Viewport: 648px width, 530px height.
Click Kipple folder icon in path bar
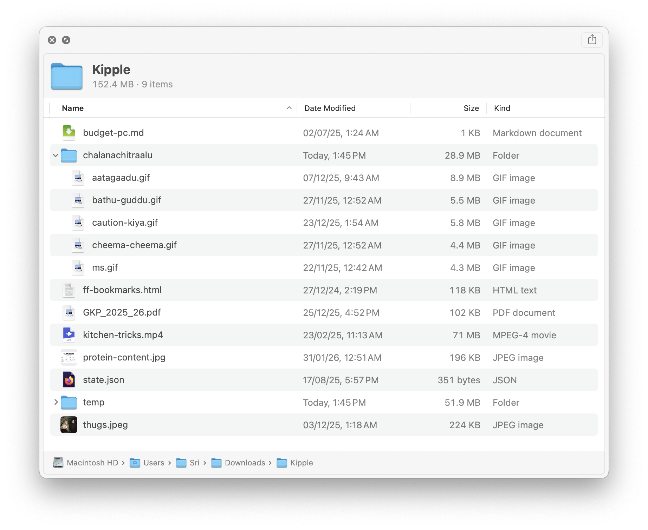click(282, 463)
